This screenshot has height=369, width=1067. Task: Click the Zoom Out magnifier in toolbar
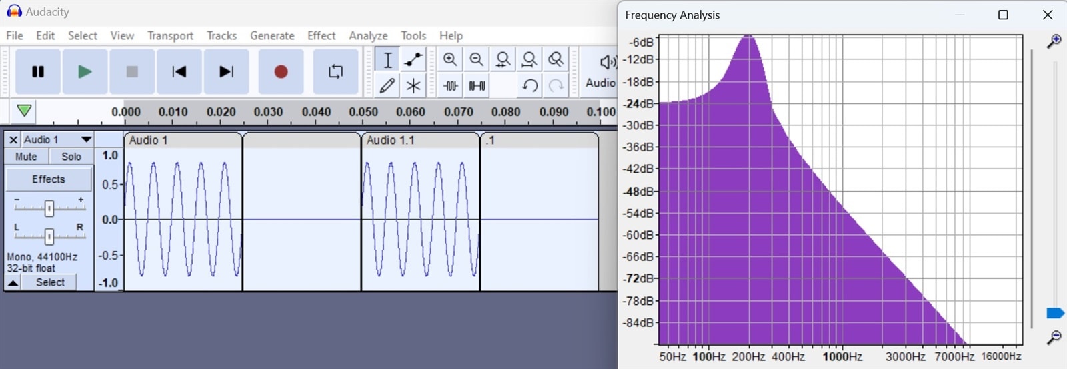(x=476, y=59)
